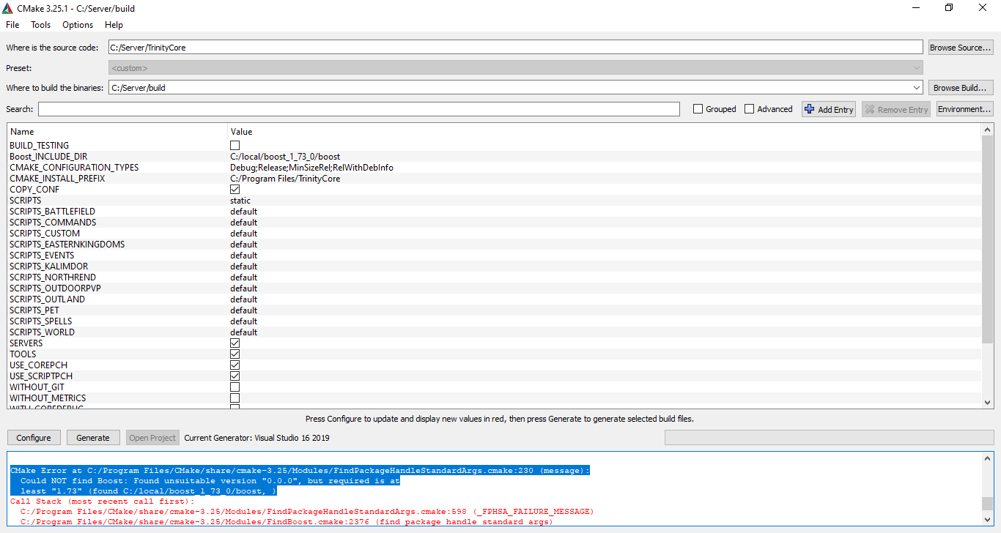Enable the Advanced checkbox

[750, 109]
